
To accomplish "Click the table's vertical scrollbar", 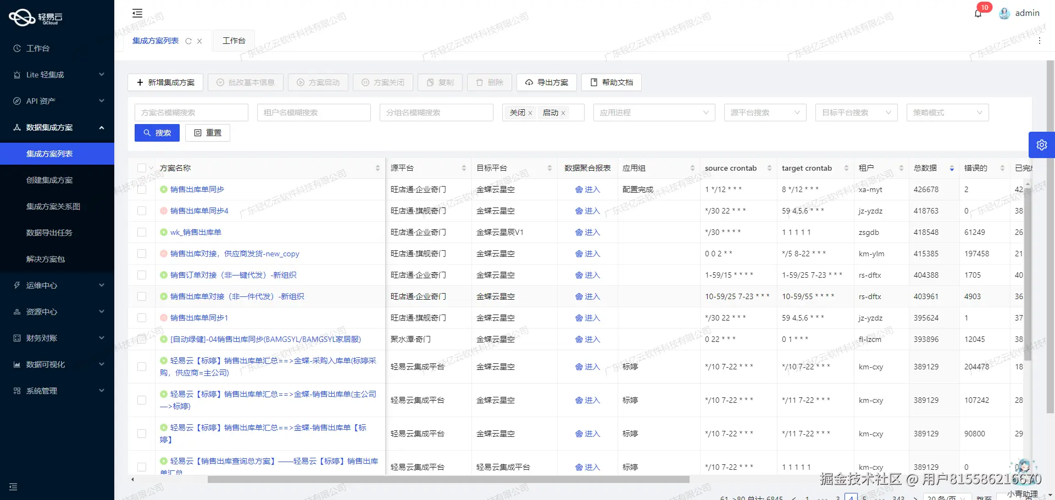I will click(x=1028, y=274).
